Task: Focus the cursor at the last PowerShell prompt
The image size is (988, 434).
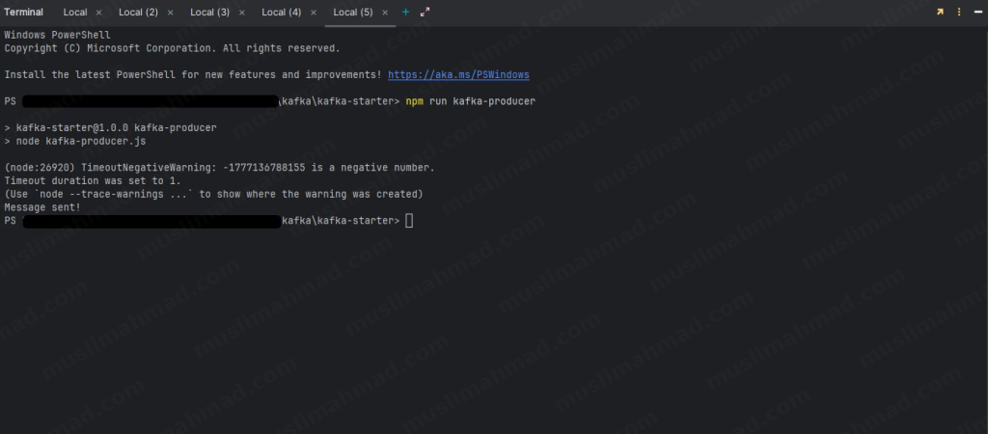Action: (409, 221)
